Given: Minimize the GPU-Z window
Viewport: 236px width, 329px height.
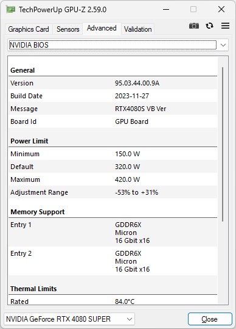Looking at the screenshot, I should [166, 9].
